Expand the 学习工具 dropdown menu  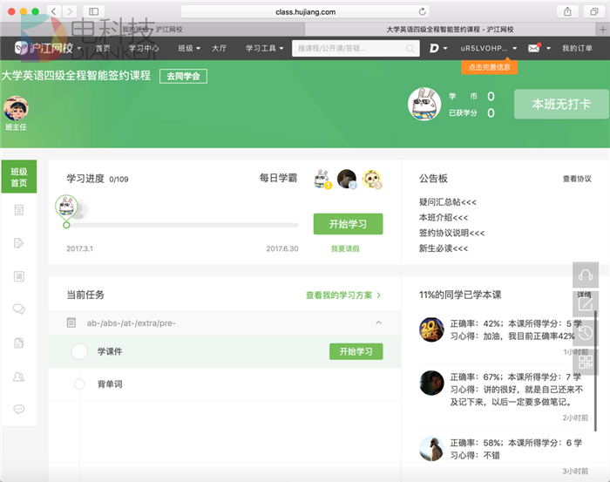click(265, 48)
